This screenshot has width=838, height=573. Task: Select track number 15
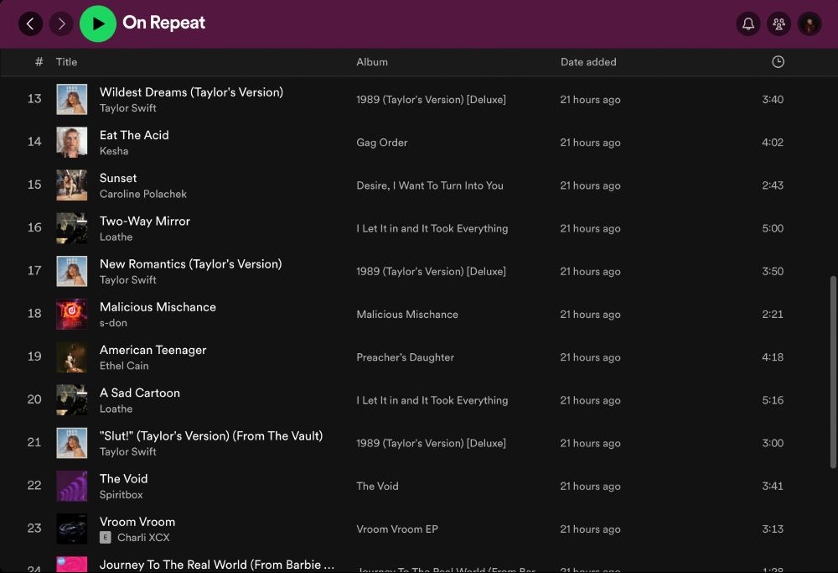34,185
